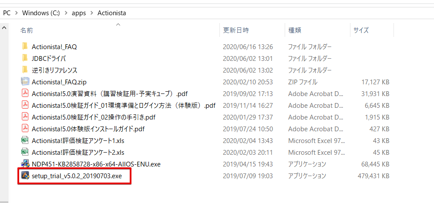Click date 2020/01/29 17:37
434x203 pixels.
(248, 117)
